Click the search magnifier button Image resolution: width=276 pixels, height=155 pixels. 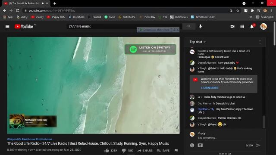[x=189, y=26]
